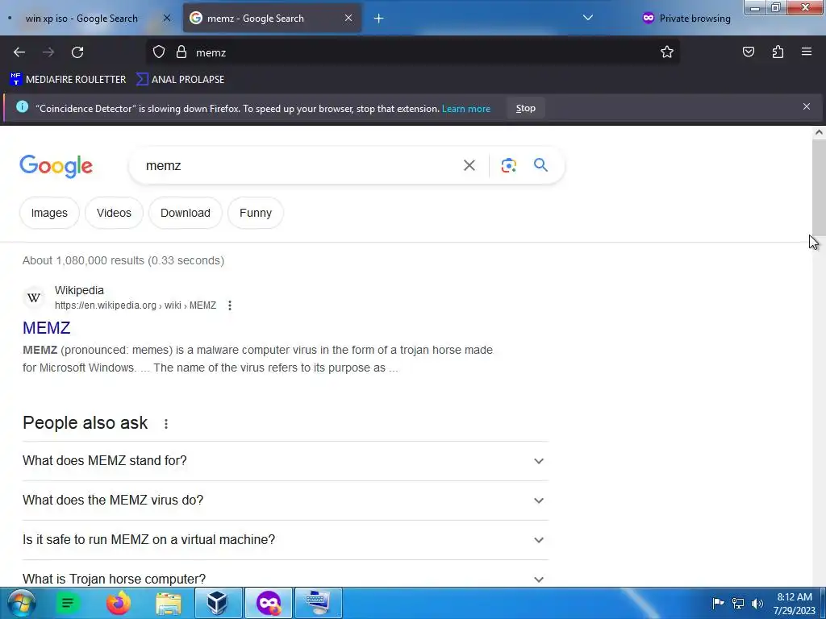Open on-screen keyboard taskbar icon
This screenshot has height=619, width=826.
point(318,603)
